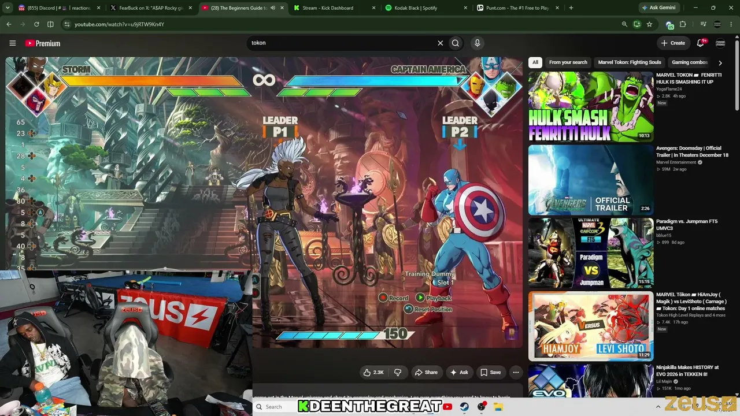Open Steam from the taskbar

[464, 407]
